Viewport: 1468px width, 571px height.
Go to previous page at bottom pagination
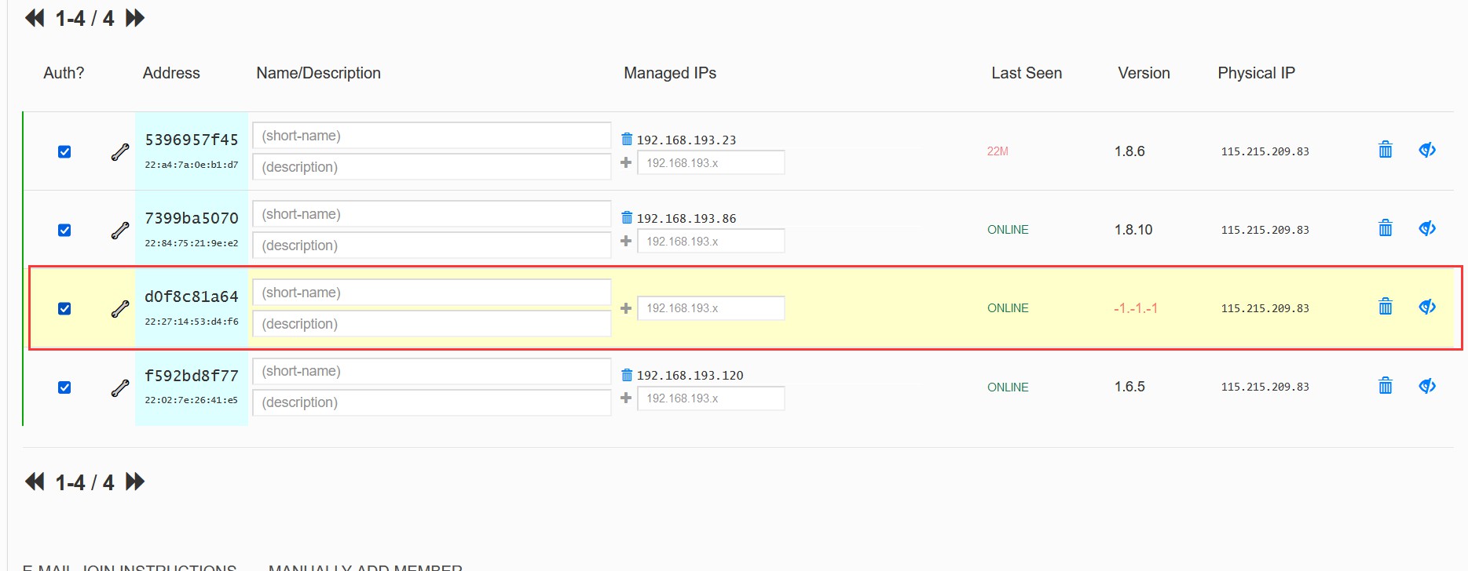tap(35, 482)
